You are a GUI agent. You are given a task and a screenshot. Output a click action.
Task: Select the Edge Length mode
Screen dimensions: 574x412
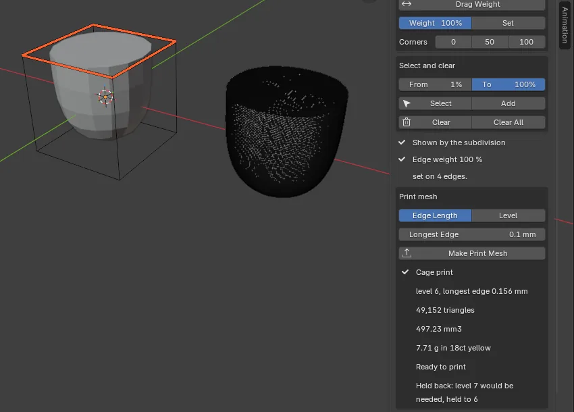click(435, 215)
